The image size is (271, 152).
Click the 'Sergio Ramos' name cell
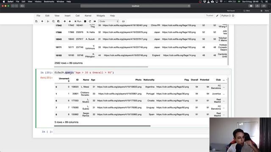click(86, 114)
